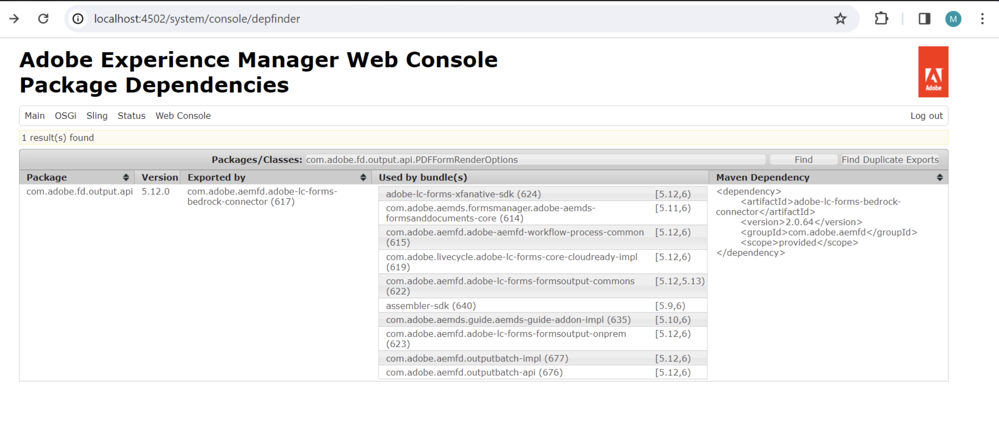Open the OSGi menu

point(65,116)
